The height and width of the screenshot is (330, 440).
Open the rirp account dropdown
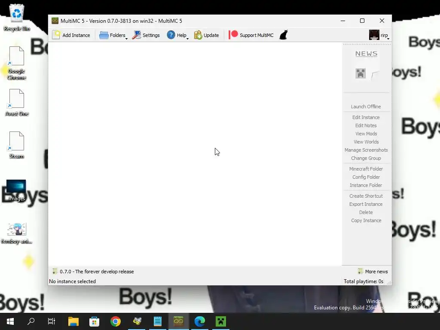tap(379, 35)
